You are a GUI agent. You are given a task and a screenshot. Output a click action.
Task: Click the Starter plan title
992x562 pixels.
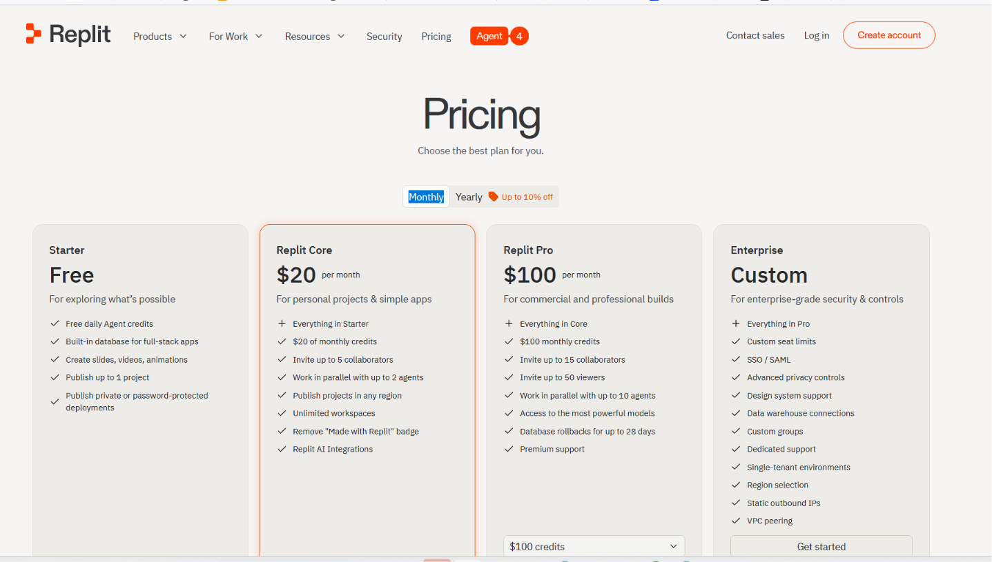[x=67, y=250]
